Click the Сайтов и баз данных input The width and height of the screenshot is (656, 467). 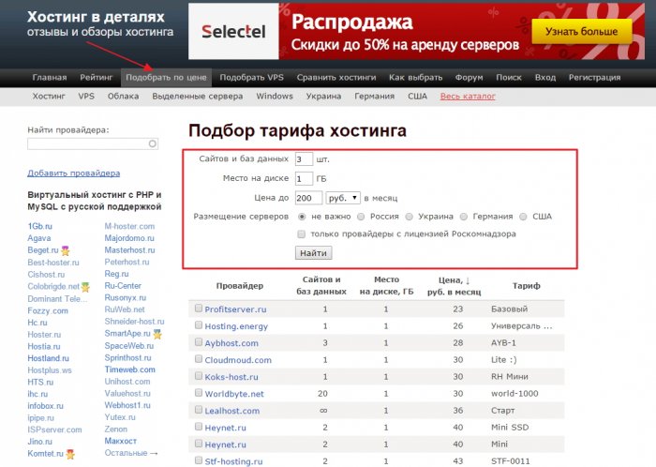pyautogui.click(x=304, y=159)
